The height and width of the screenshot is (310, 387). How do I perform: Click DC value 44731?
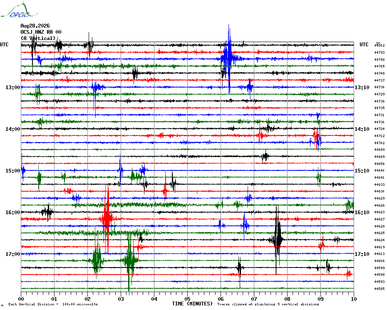click(380, 115)
